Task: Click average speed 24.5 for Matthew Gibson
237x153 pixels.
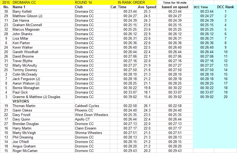Action: (x=147, y=16)
